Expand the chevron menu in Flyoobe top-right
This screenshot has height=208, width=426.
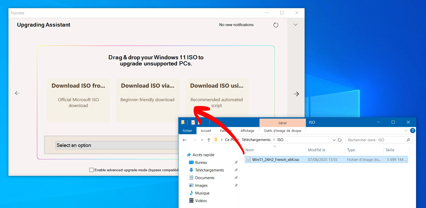[x=295, y=25]
